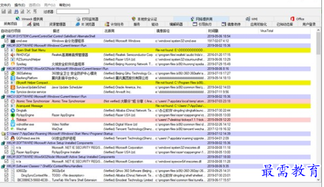
Task: Toggle the RzAppEngine checkbox
Action: [x=6, y=115]
